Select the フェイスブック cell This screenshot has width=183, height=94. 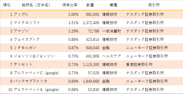pos(27,40)
